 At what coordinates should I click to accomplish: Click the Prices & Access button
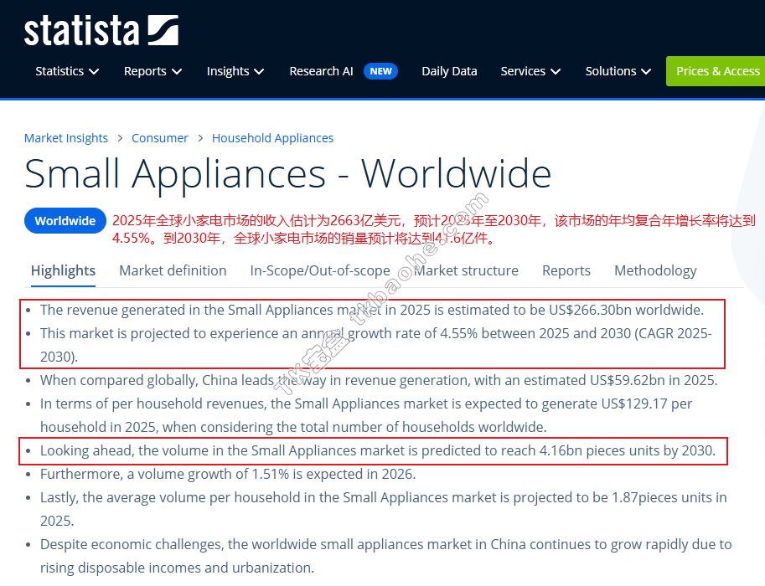click(x=716, y=71)
